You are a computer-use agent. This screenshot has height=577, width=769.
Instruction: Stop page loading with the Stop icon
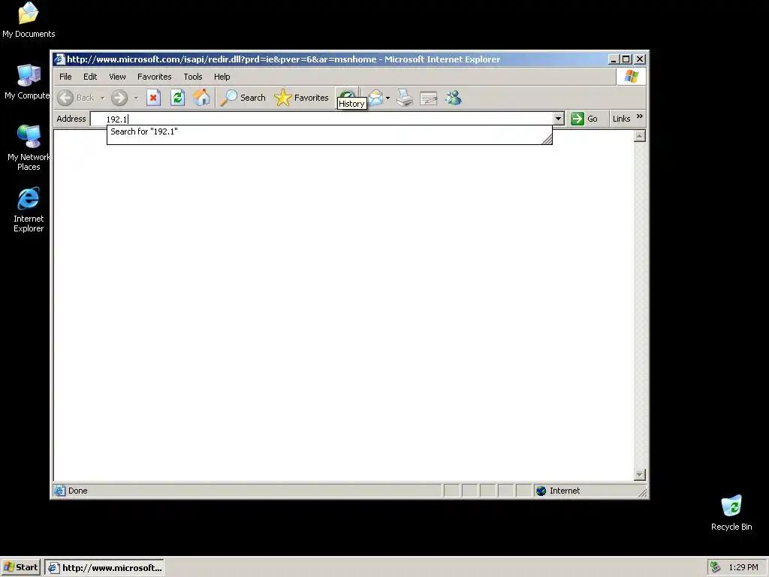click(x=153, y=98)
